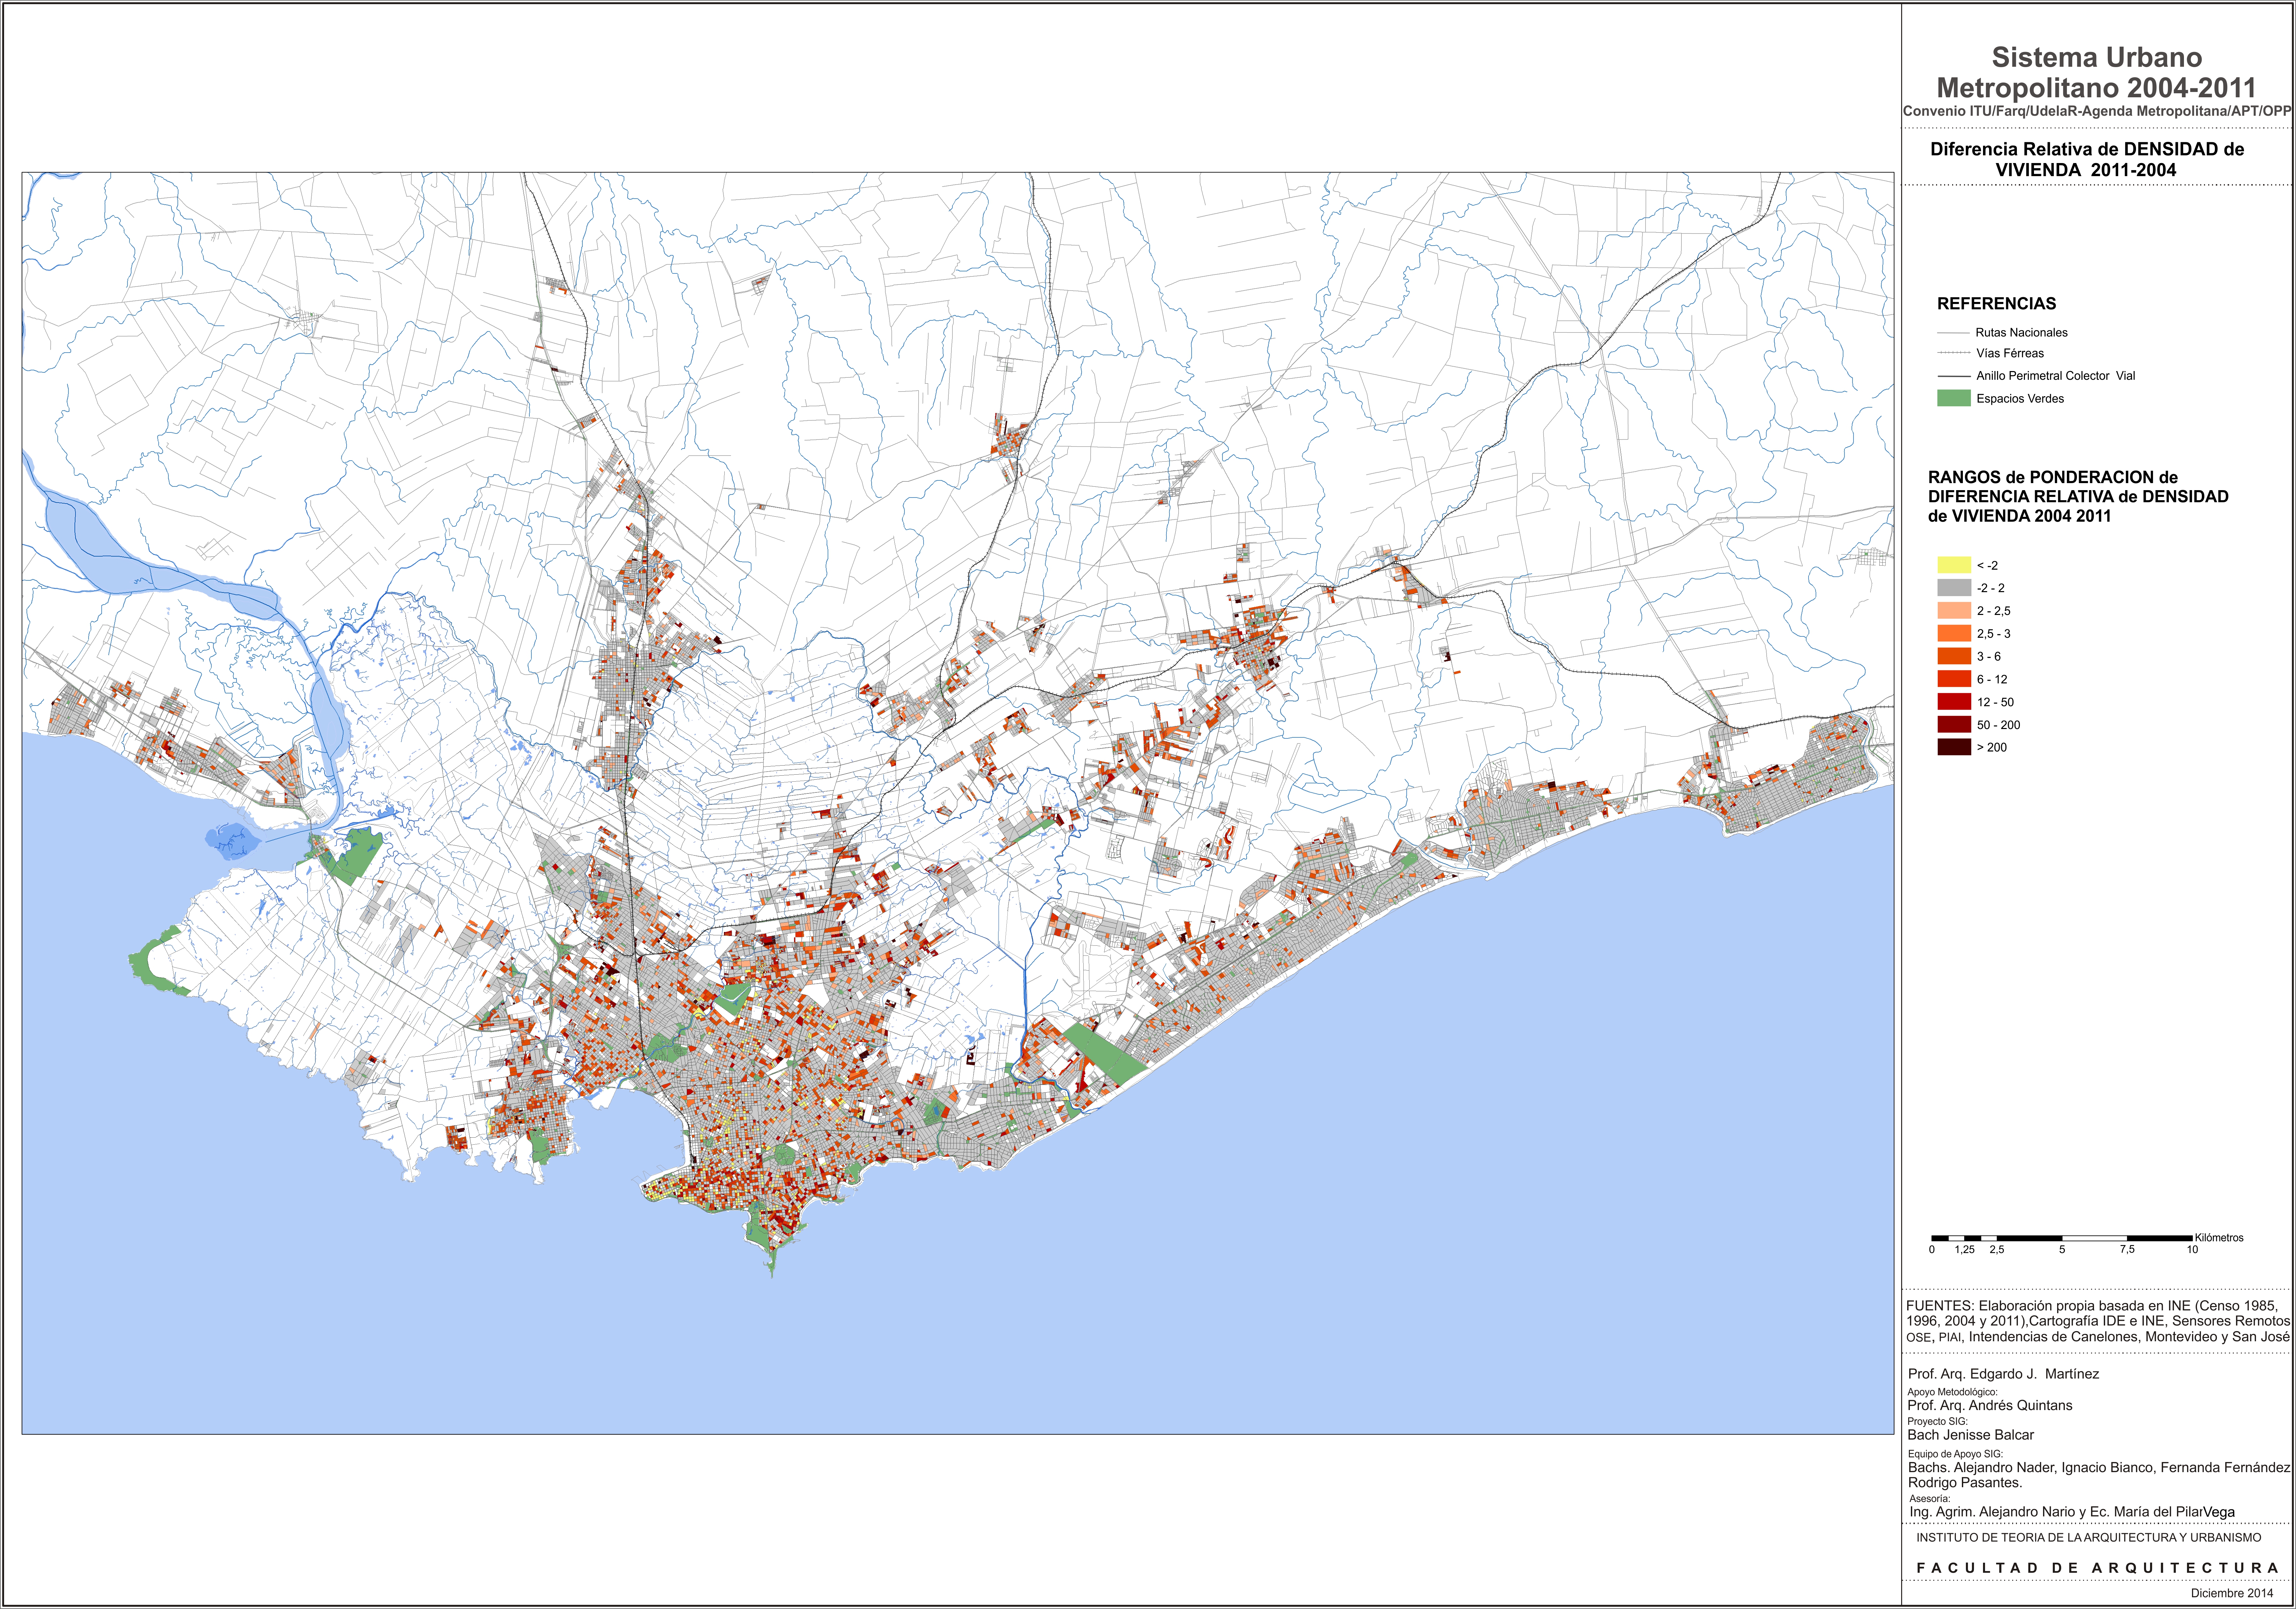
Task: Click the scale bar graphic
Action: click(2062, 1238)
